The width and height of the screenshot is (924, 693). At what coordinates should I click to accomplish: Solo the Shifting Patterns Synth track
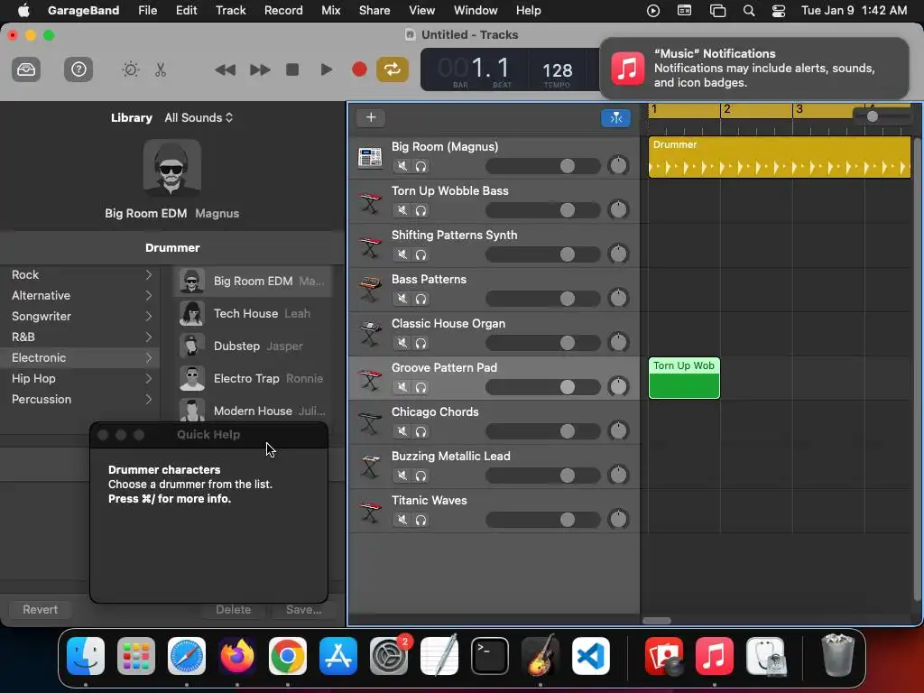(x=420, y=254)
